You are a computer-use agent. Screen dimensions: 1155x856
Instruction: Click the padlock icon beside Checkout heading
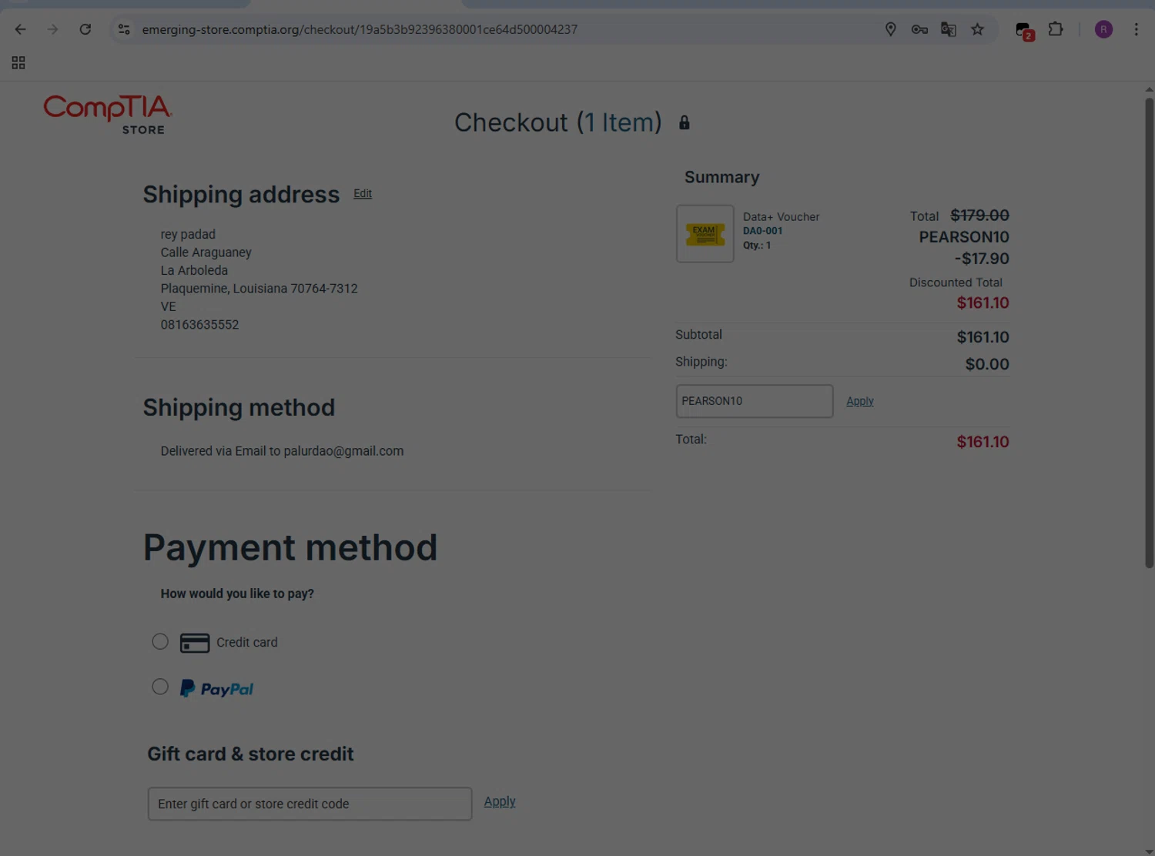[684, 122]
